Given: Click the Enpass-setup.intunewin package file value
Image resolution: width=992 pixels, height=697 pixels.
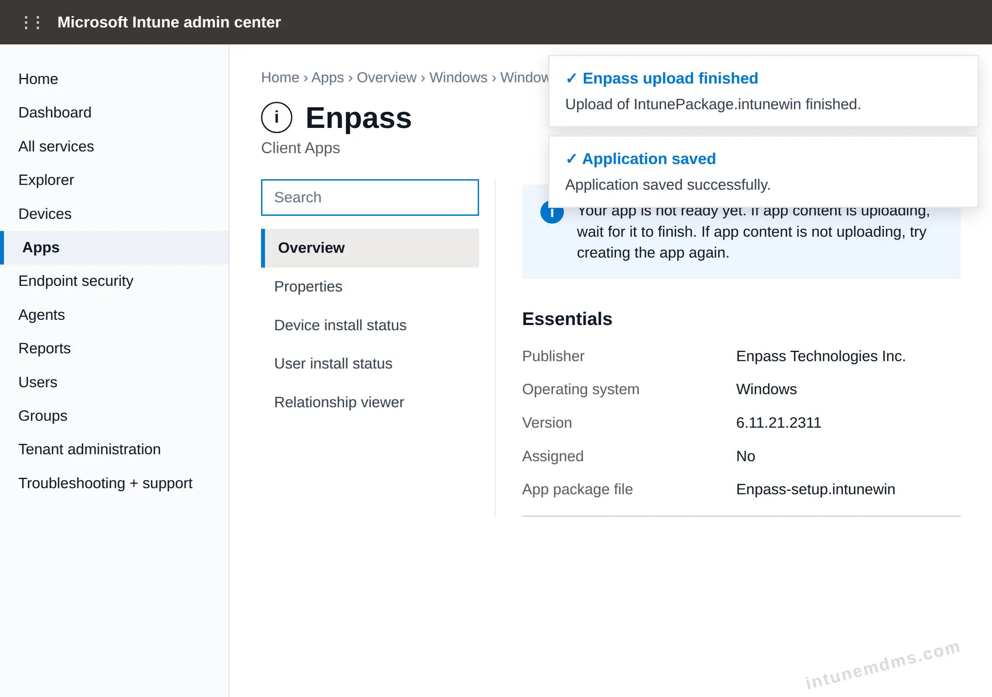Looking at the screenshot, I should pos(816,489).
